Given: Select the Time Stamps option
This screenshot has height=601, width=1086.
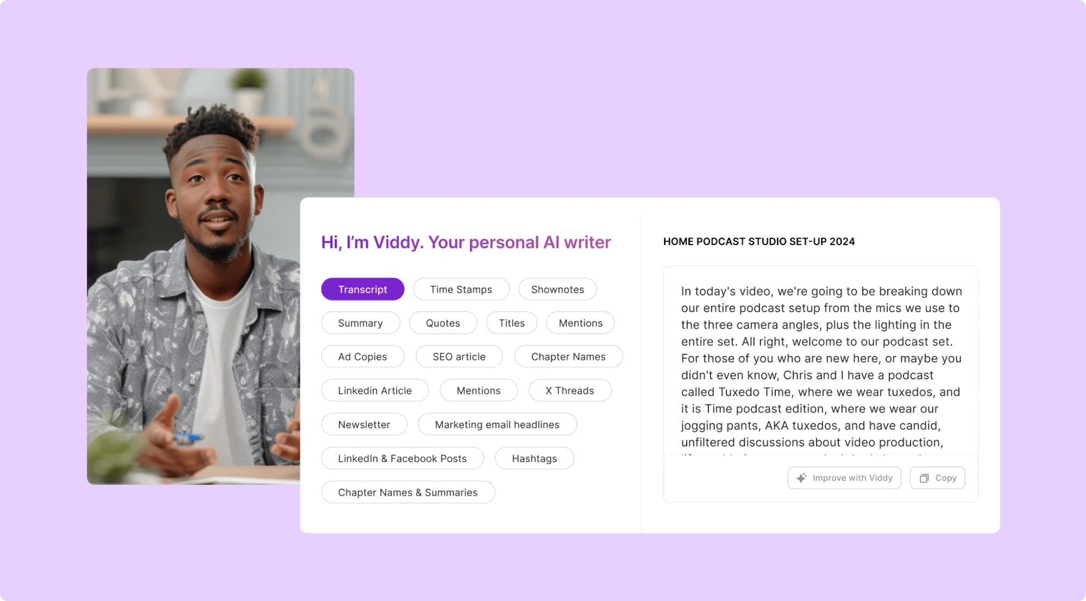Looking at the screenshot, I should (460, 289).
